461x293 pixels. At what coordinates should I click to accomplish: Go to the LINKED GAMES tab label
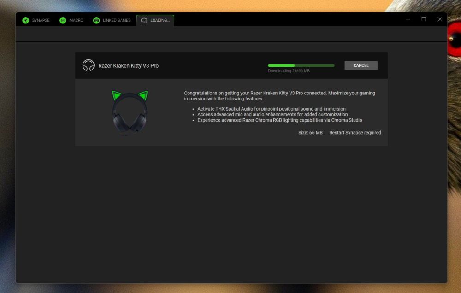117,20
